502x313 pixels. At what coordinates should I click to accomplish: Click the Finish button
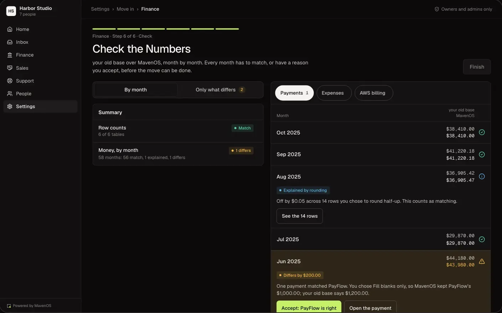point(477,67)
